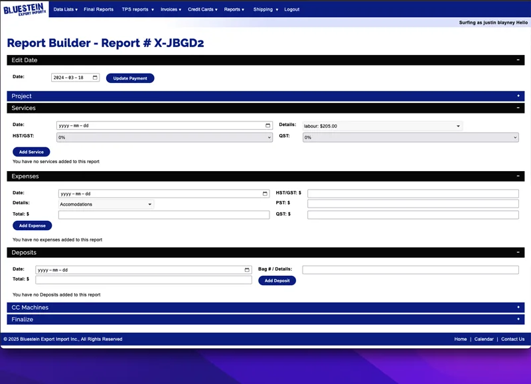Click the Services section header title
The height and width of the screenshot is (384, 531).
tap(23, 108)
